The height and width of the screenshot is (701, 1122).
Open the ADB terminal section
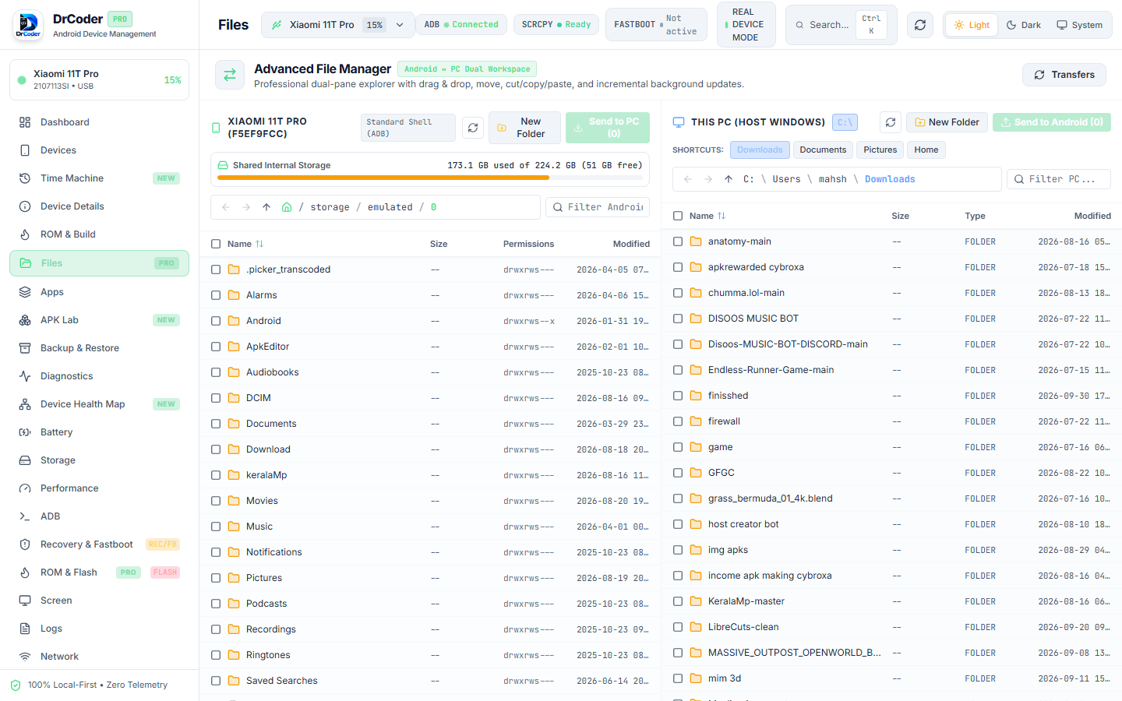click(99, 516)
